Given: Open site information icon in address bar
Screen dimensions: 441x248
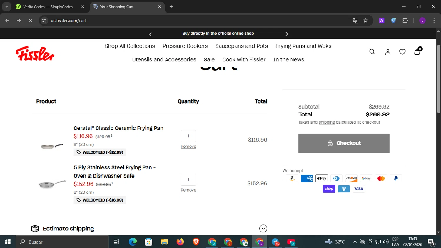Looking at the screenshot, I should click(44, 21).
